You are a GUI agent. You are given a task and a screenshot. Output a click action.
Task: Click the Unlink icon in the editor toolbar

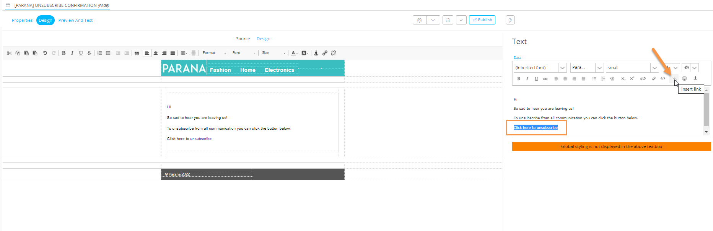[333, 53]
